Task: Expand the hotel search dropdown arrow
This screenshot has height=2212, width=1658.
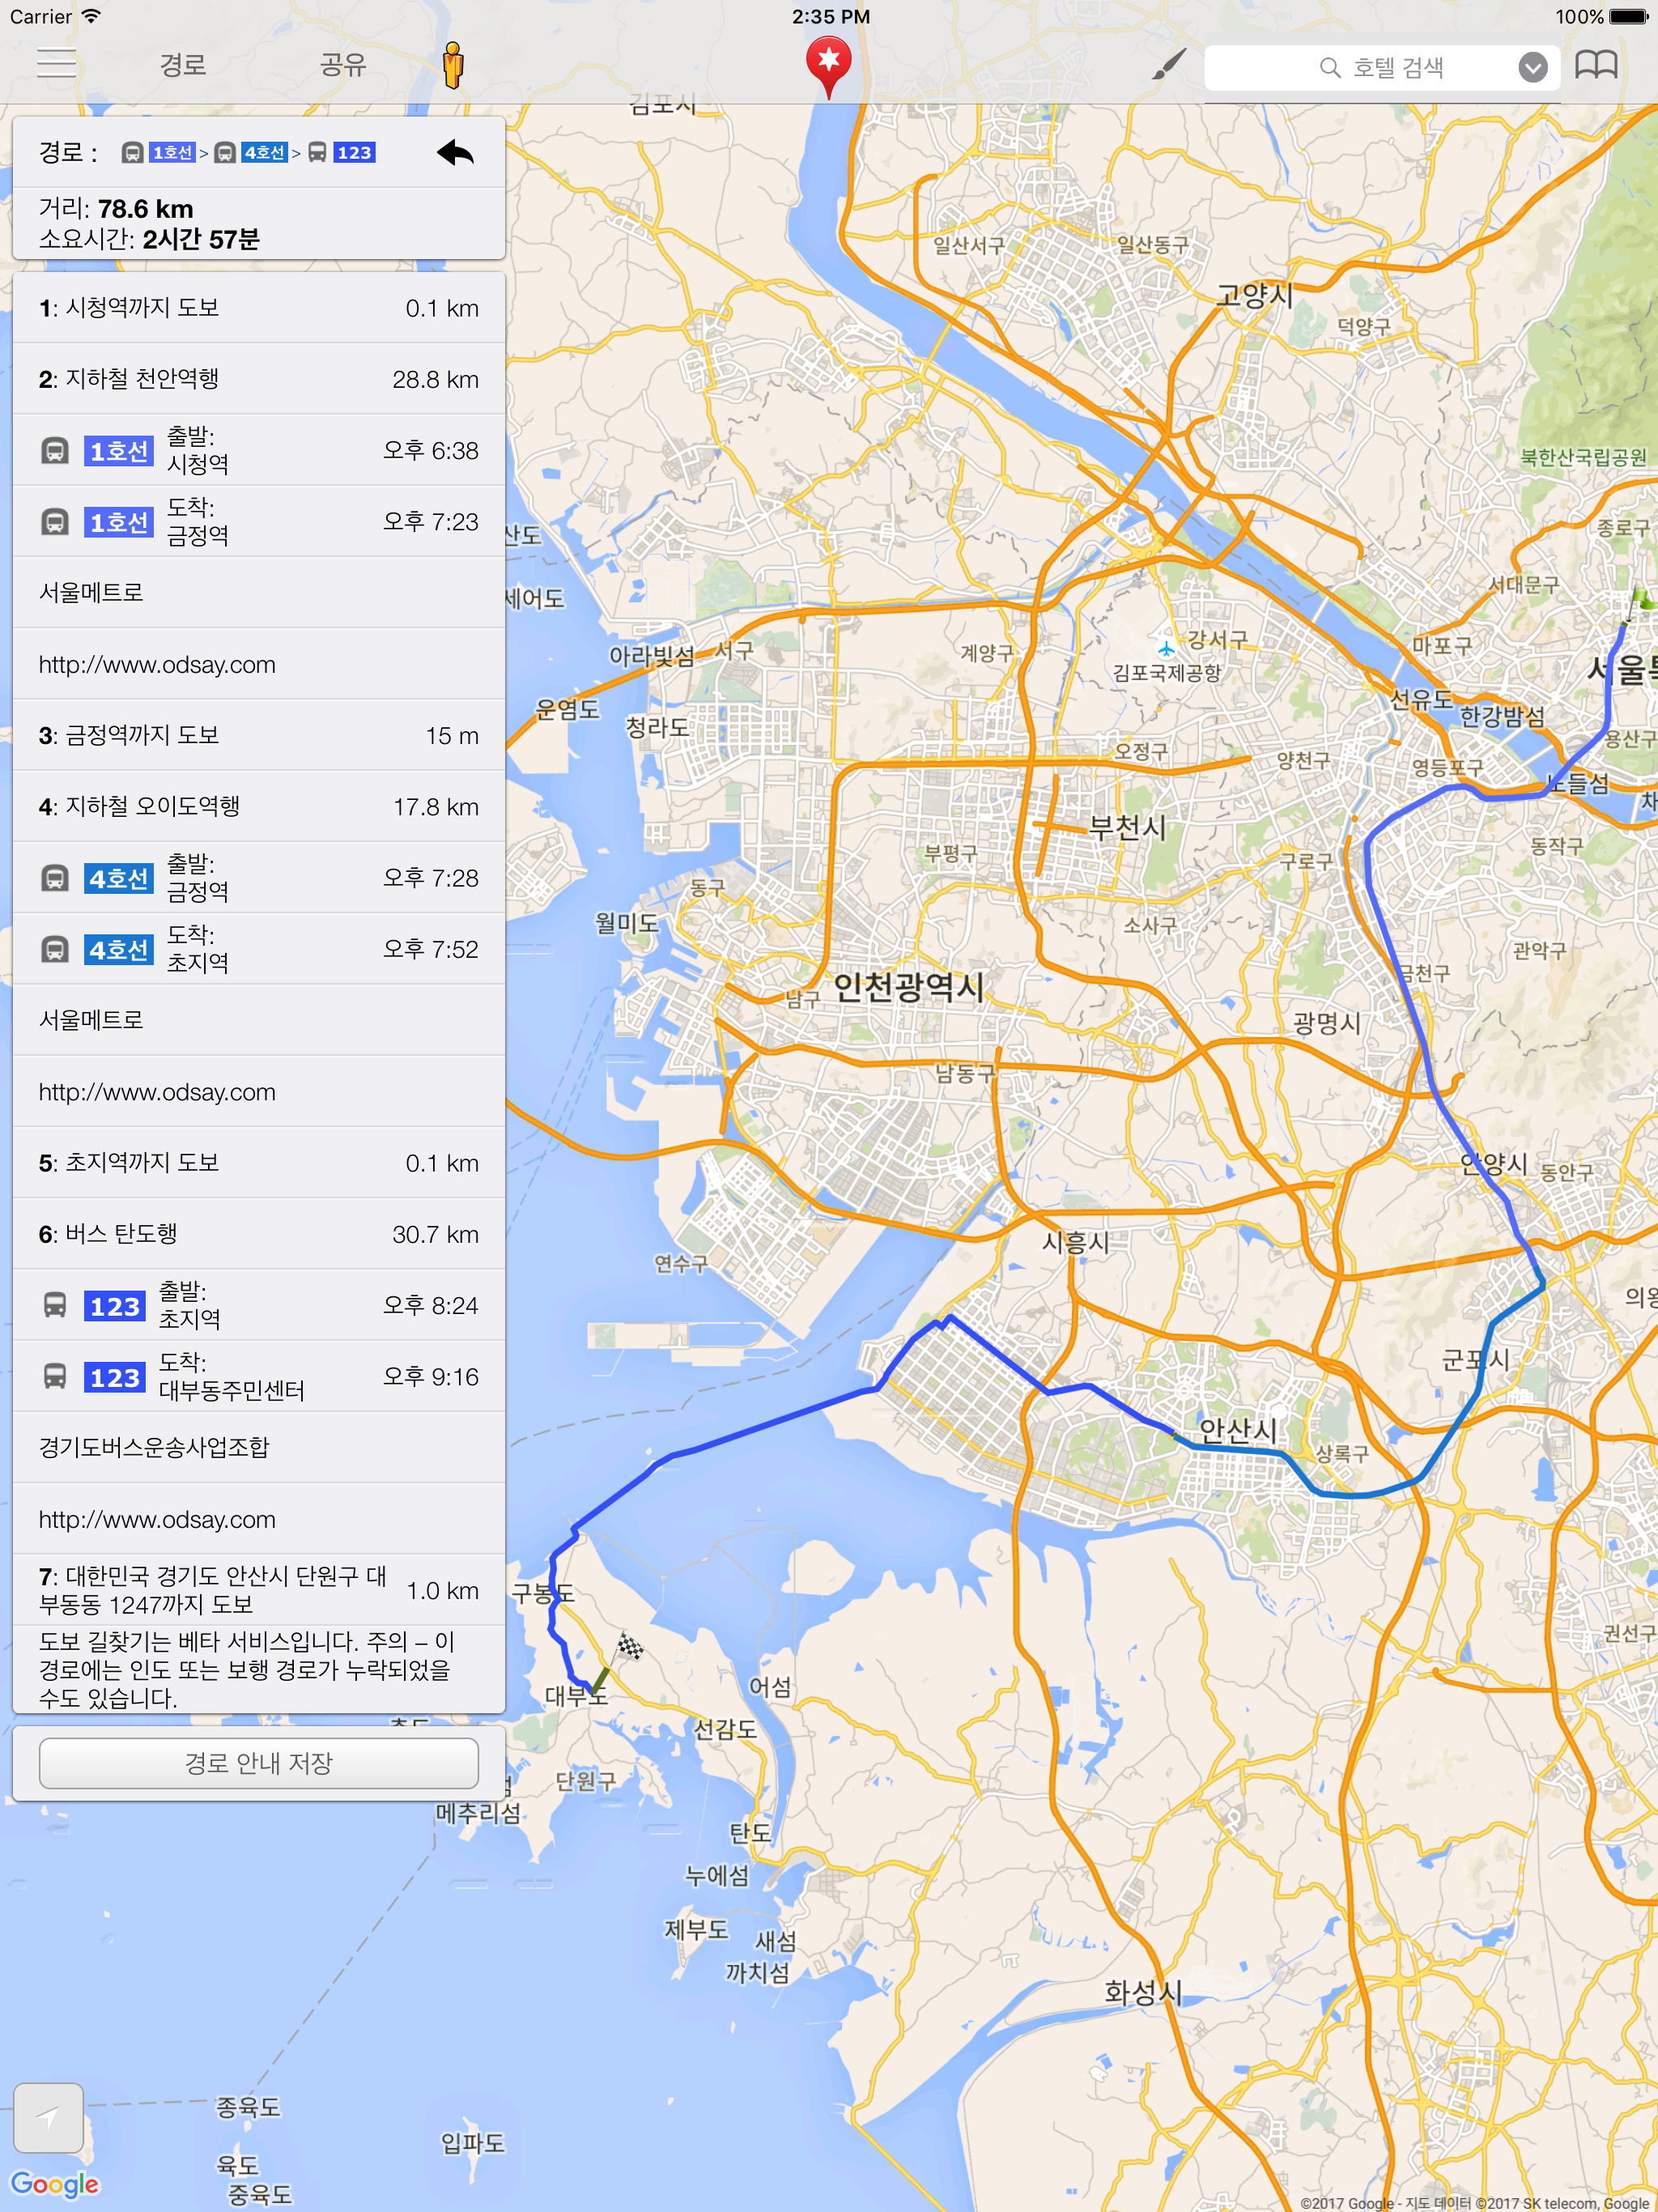Action: point(1532,67)
